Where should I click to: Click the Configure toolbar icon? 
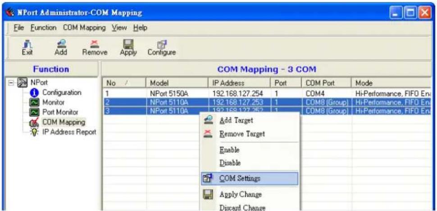click(x=161, y=44)
